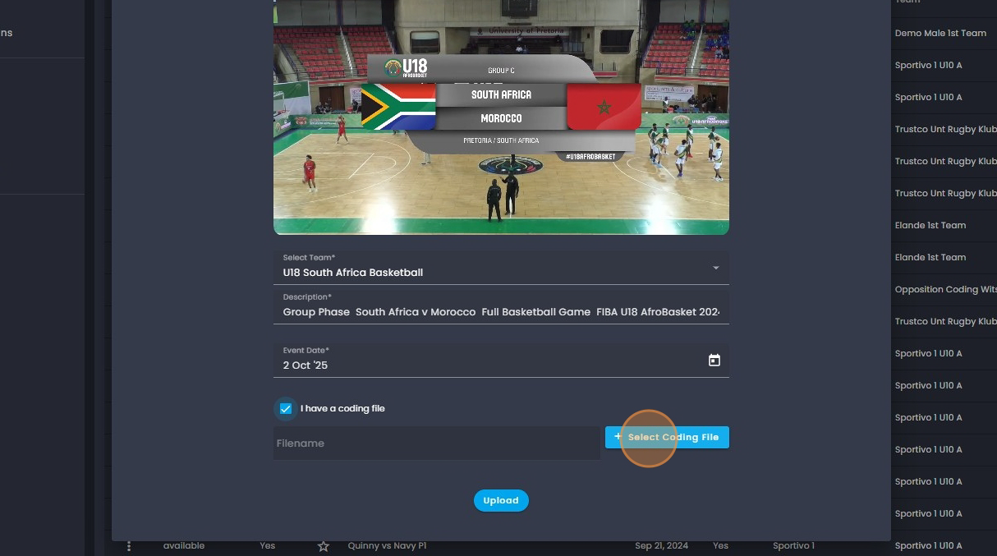Image resolution: width=997 pixels, height=556 pixels.
Task: Select the Demo Male 1st Team entry
Action: pos(940,34)
